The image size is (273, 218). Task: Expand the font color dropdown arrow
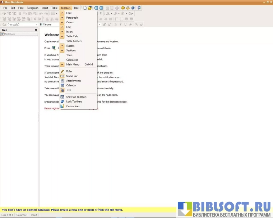coord(111,14)
